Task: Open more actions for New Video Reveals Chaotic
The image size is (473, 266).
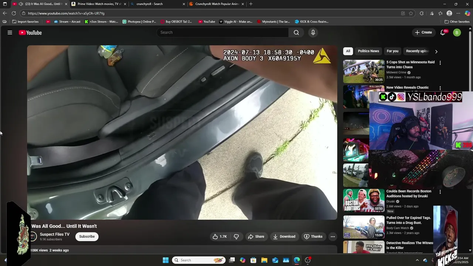Action: (440, 88)
